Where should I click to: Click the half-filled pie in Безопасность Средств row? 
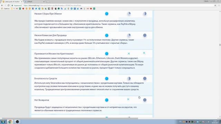(x=129, y=79)
